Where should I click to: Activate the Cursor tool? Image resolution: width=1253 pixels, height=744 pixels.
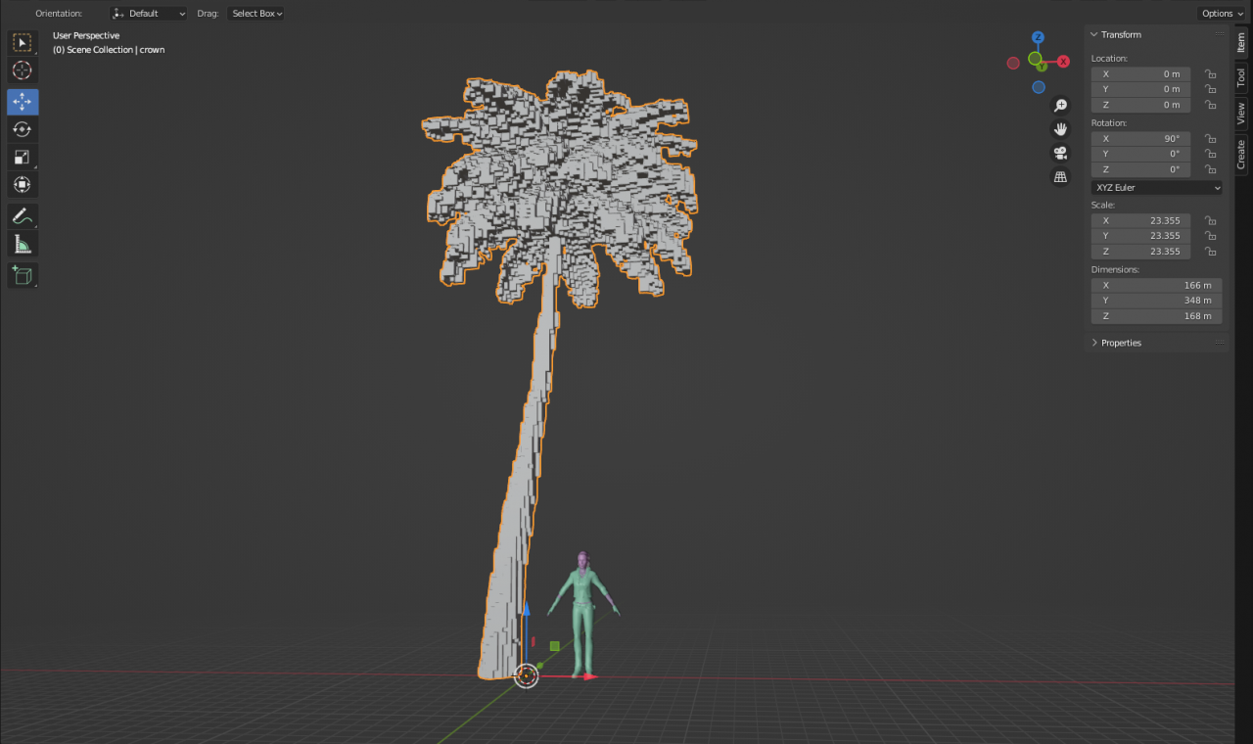[x=23, y=70]
